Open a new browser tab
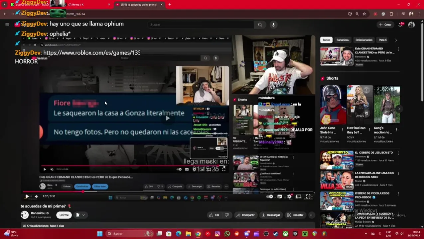The height and width of the screenshot is (239, 424). (x=170, y=5)
